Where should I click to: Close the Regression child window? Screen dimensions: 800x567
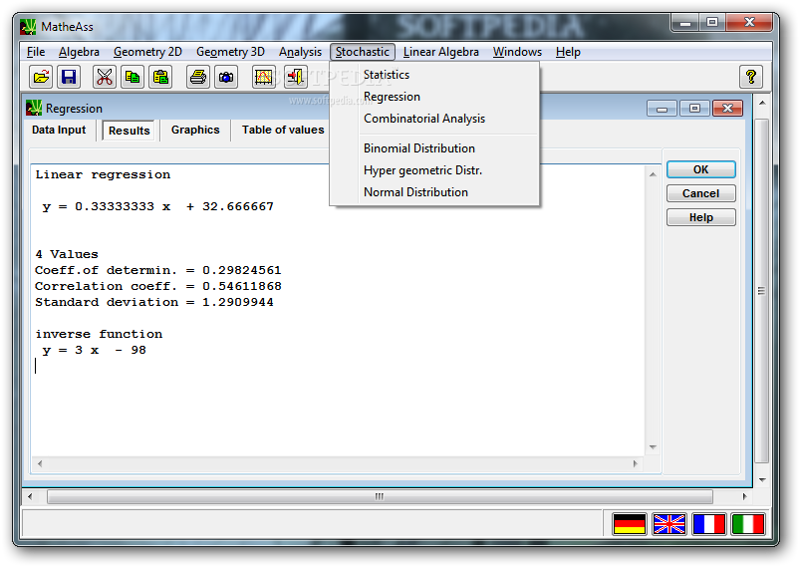(727, 109)
